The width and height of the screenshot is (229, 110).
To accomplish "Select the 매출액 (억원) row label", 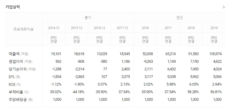I will pyautogui.click(x=19, y=54).
